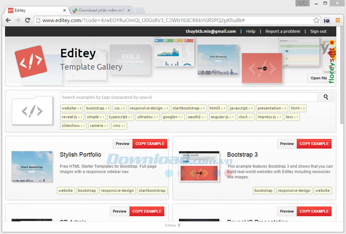Filter by the cms tag
Viewport: 346px width, 234px height.
(x=119, y=126)
